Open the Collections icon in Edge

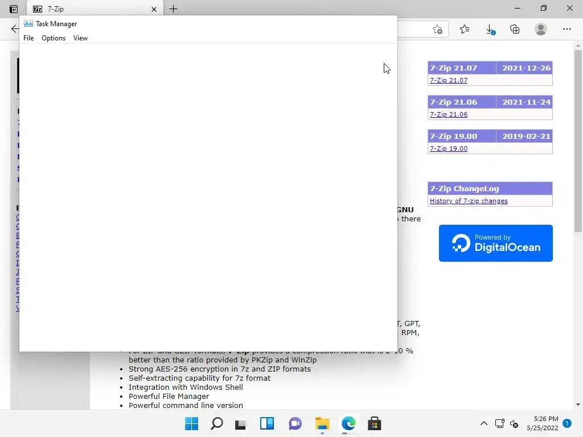[x=515, y=29]
